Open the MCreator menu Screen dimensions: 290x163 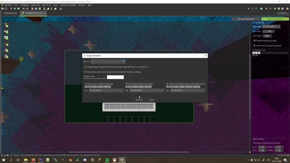(8, 5)
